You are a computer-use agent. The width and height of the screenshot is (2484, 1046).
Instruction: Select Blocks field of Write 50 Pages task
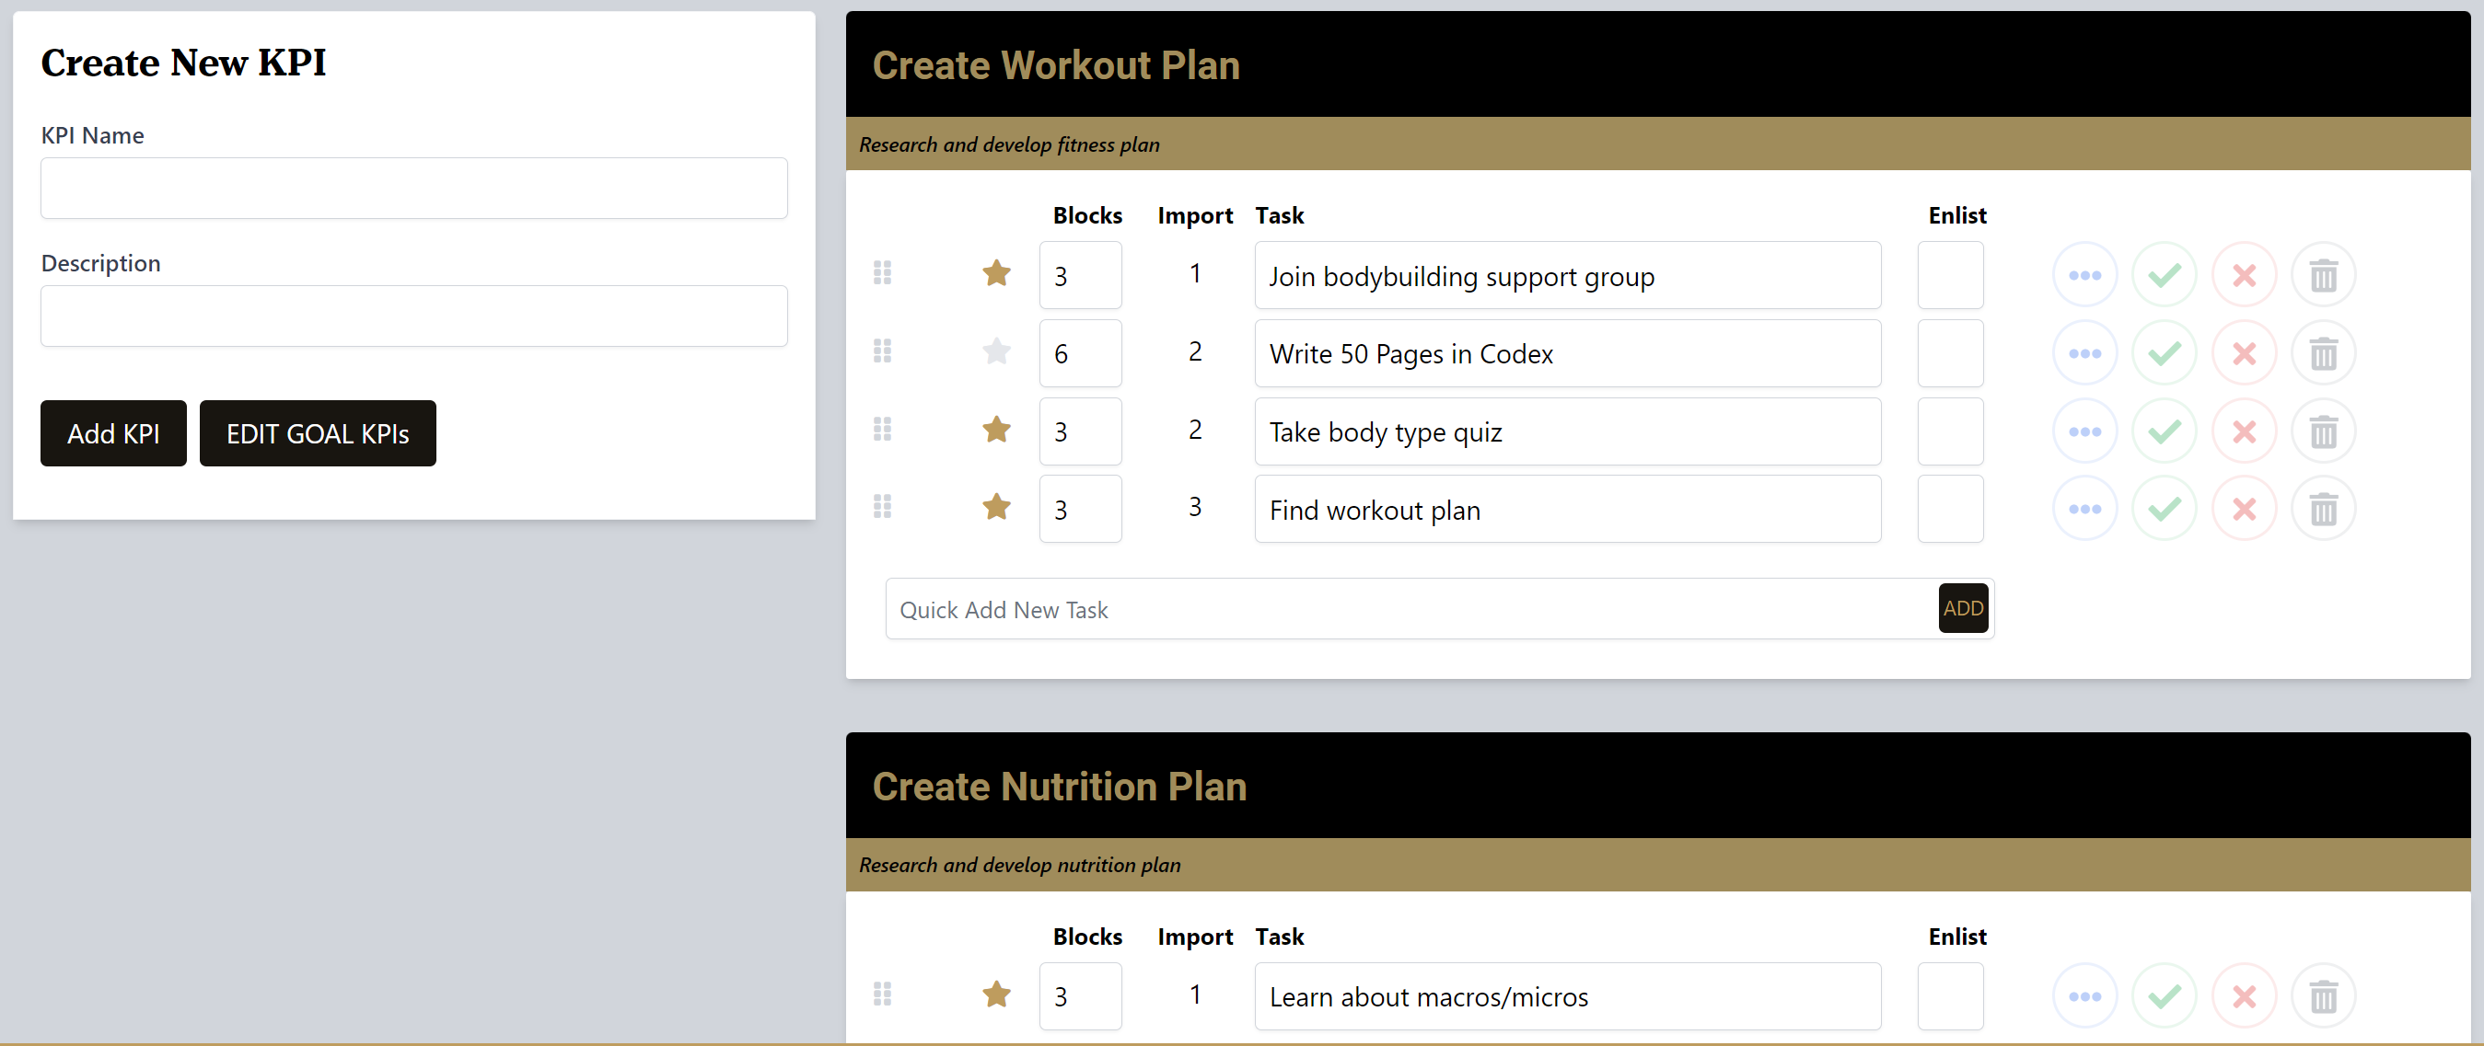pos(1079,353)
